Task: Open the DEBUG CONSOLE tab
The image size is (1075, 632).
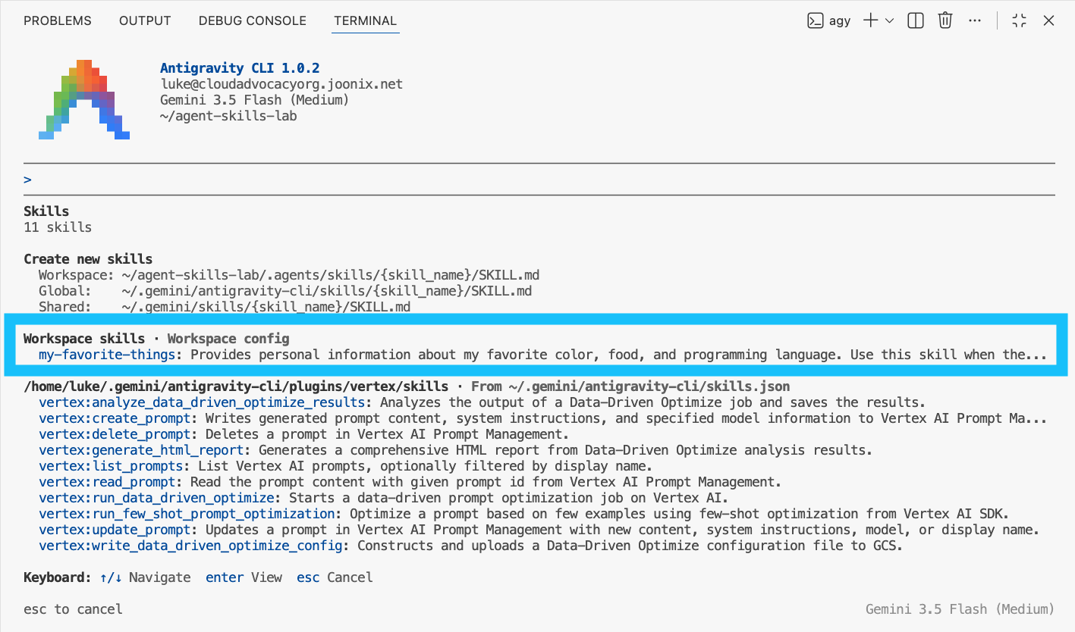Action: 253,21
